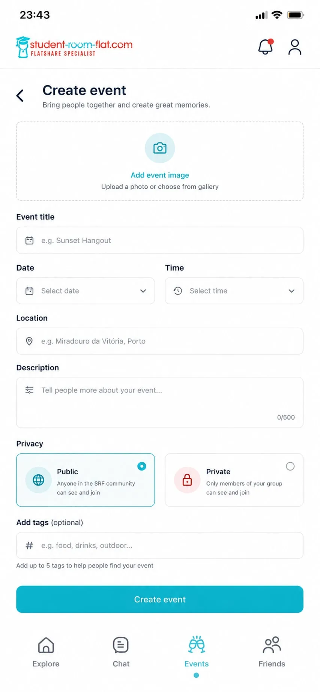
Task: Open notifications bell icon
Action: click(x=266, y=47)
